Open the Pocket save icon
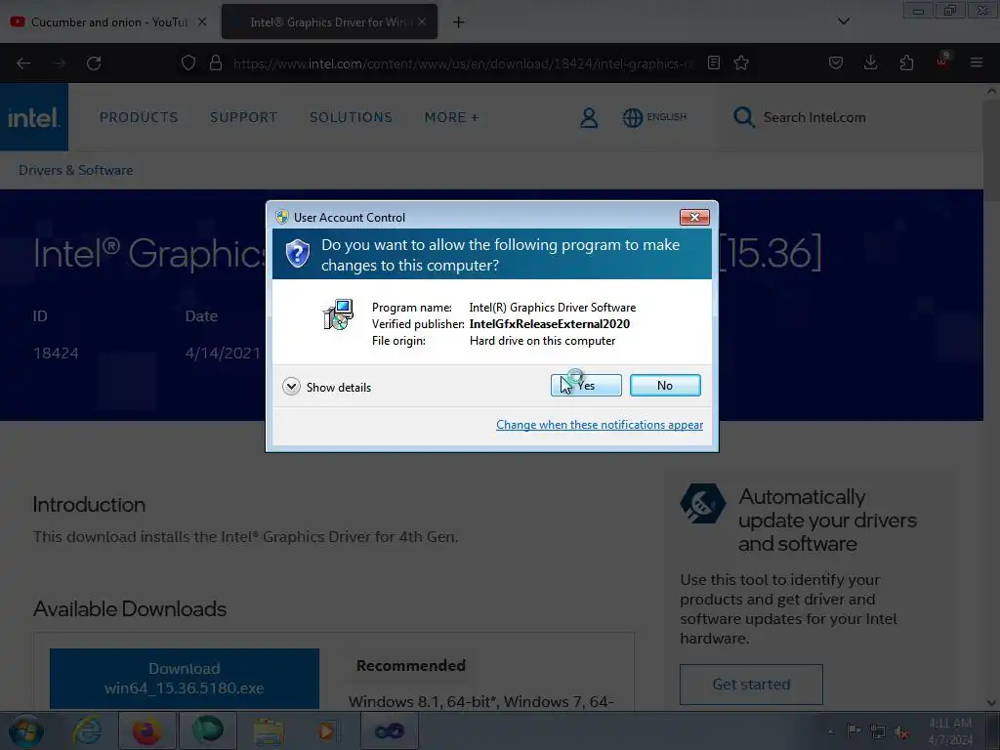Viewport: 1000px width, 750px height. coord(836,62)
